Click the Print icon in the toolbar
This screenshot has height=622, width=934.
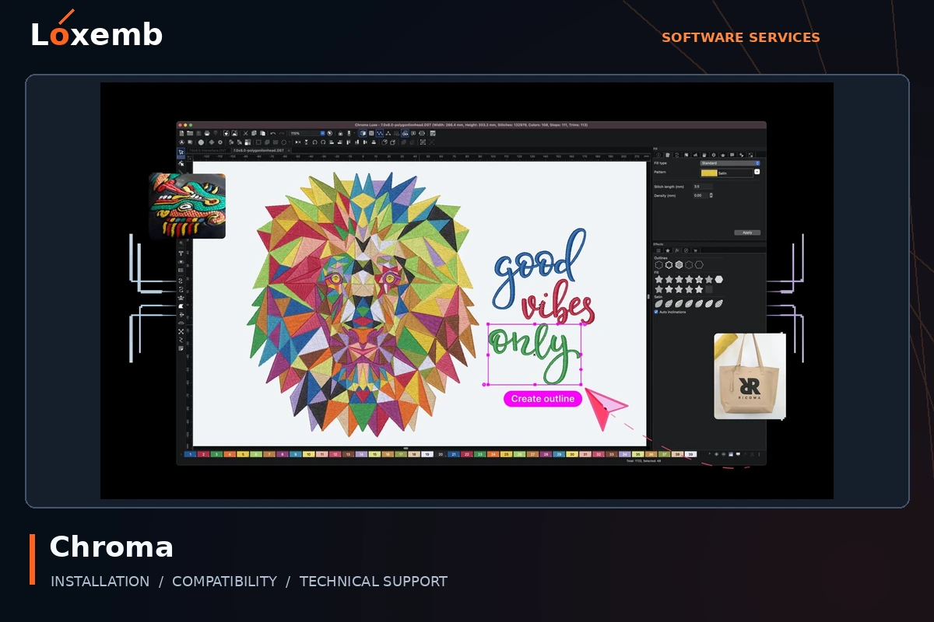[207, 133]
